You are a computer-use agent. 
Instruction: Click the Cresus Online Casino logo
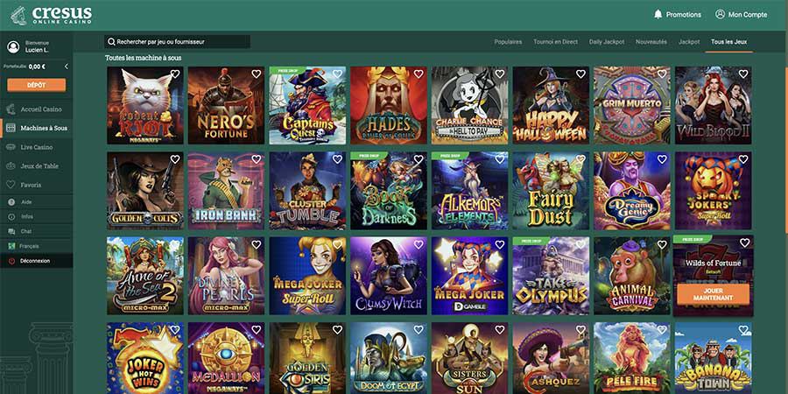tap(52, 15)
